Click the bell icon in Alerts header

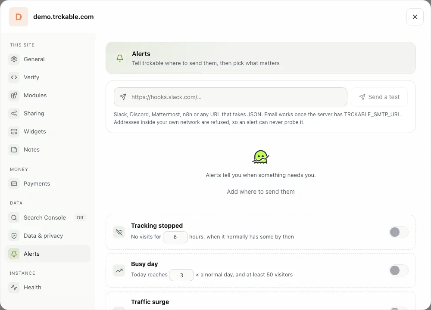click(120, 58)
